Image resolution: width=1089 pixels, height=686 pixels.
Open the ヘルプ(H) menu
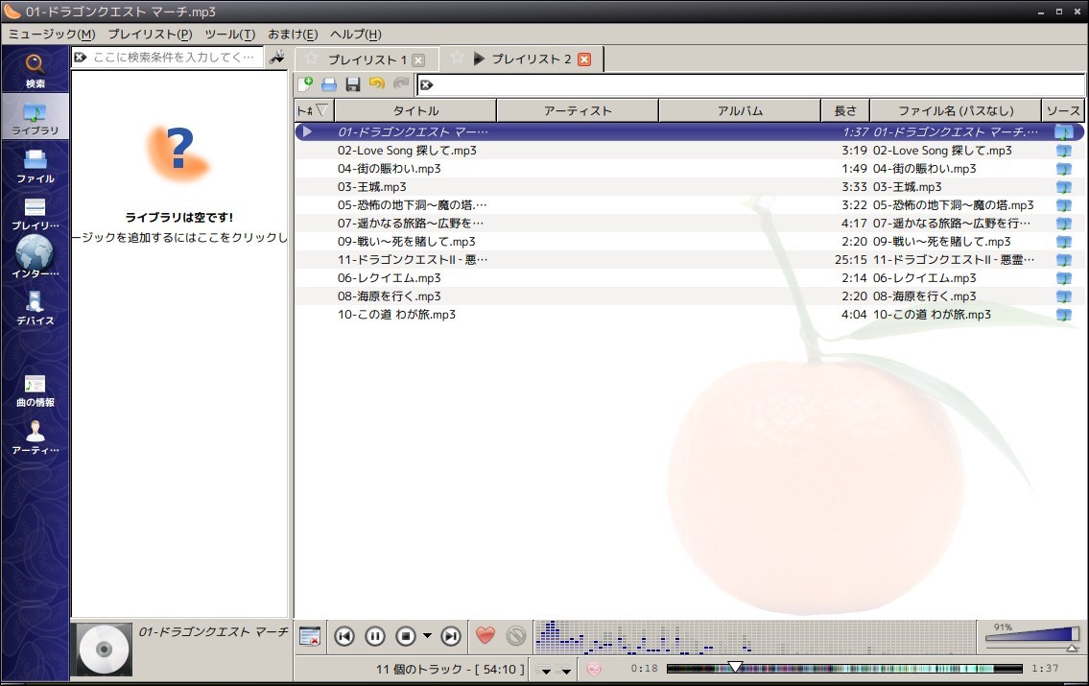356,34
